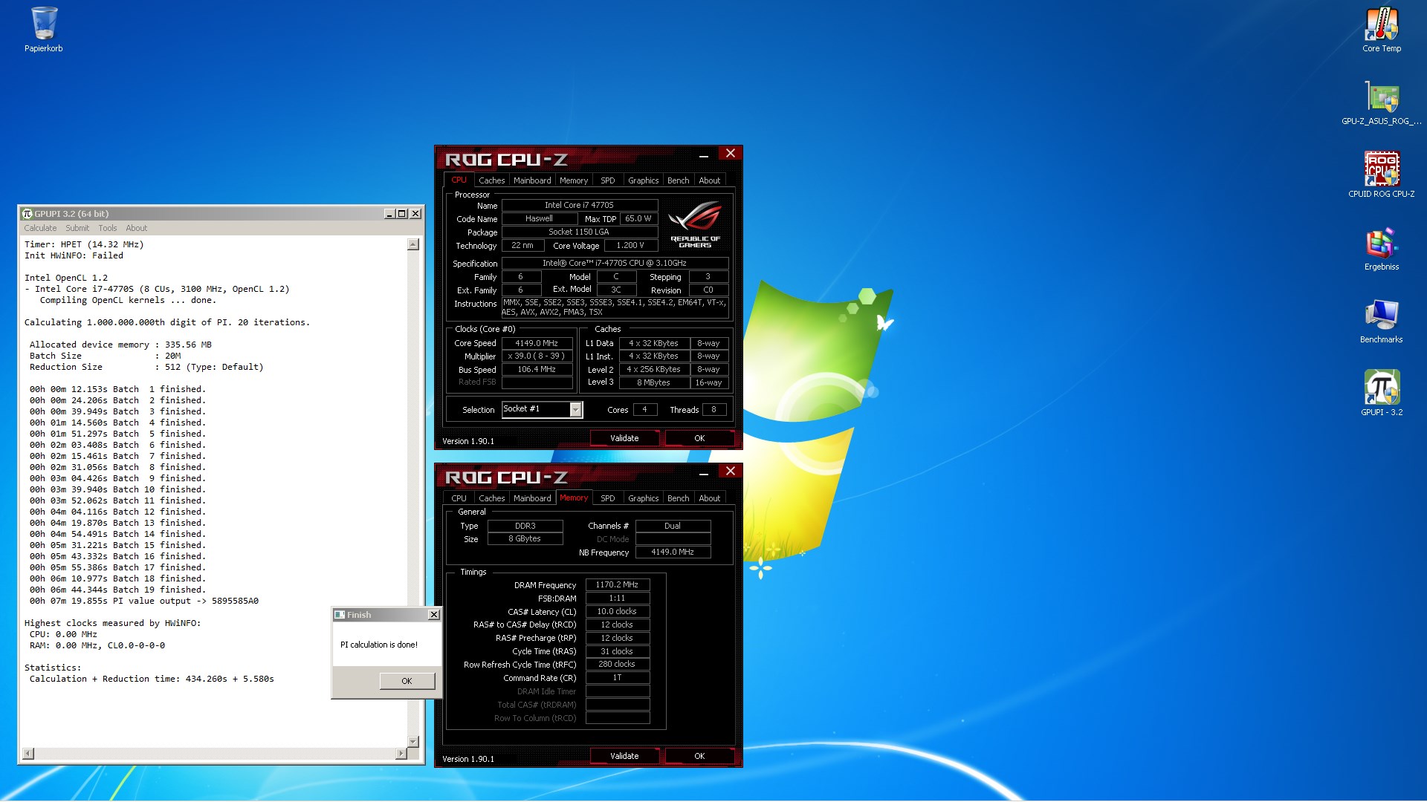This screenshot has height=802, width=1427.
Task: Open the Papierkorb recycle bin icon
Action: click(x=44, y=30)
